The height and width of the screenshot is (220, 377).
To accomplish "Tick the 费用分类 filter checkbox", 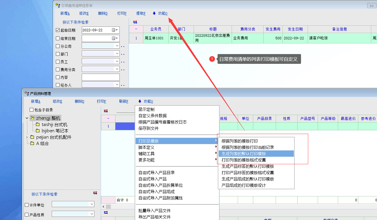I will point(58,69).
